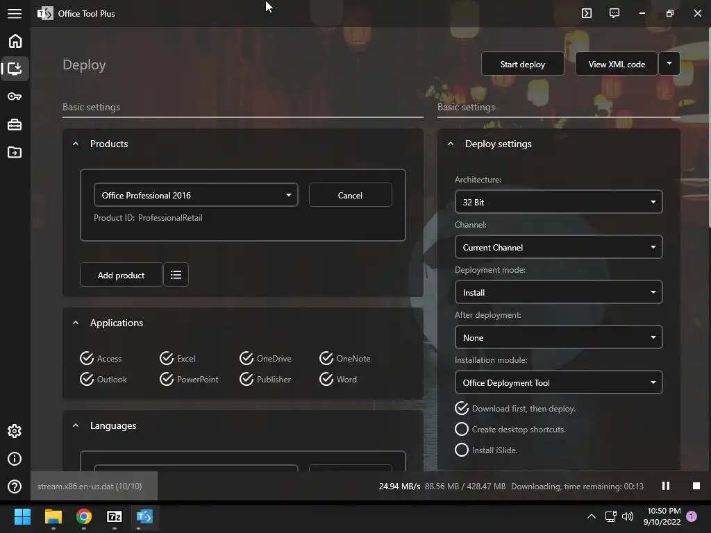
Task: Open the Toolbox briefcase icon
Action: coord(15,124)
